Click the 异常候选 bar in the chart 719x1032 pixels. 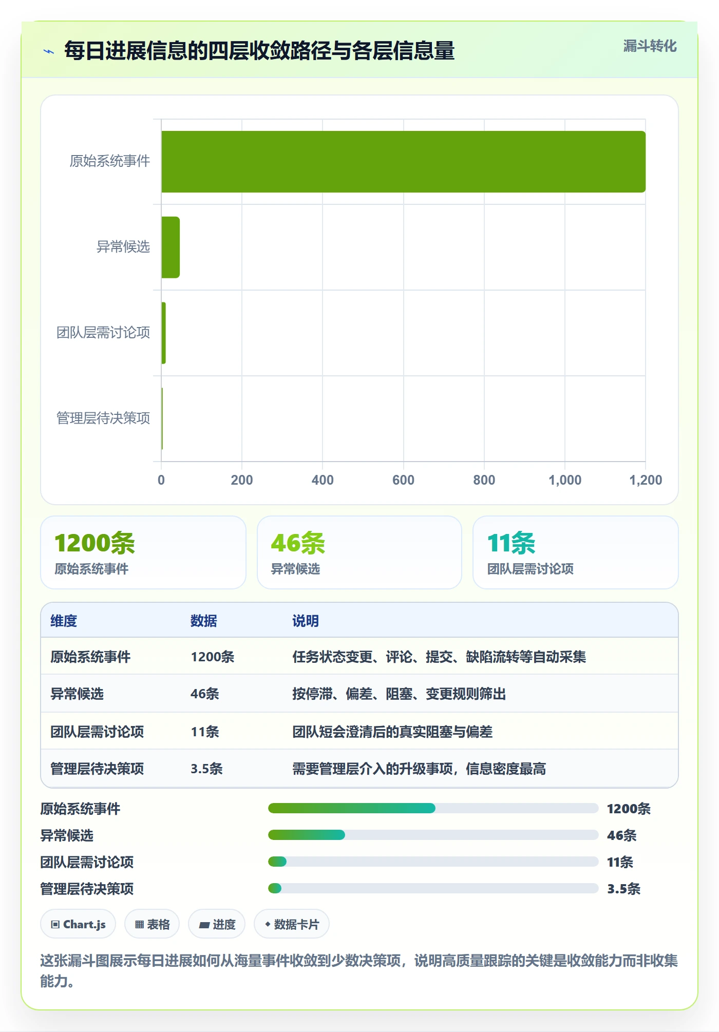171,247
